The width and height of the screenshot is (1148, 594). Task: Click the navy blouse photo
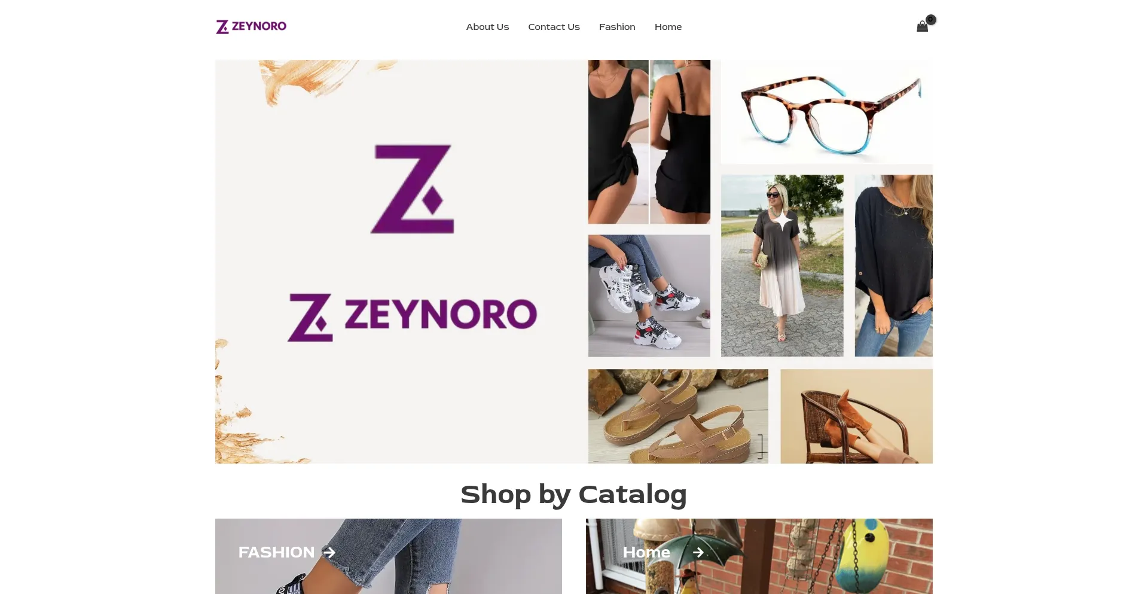pyautogui.click(x=893, y=266)
